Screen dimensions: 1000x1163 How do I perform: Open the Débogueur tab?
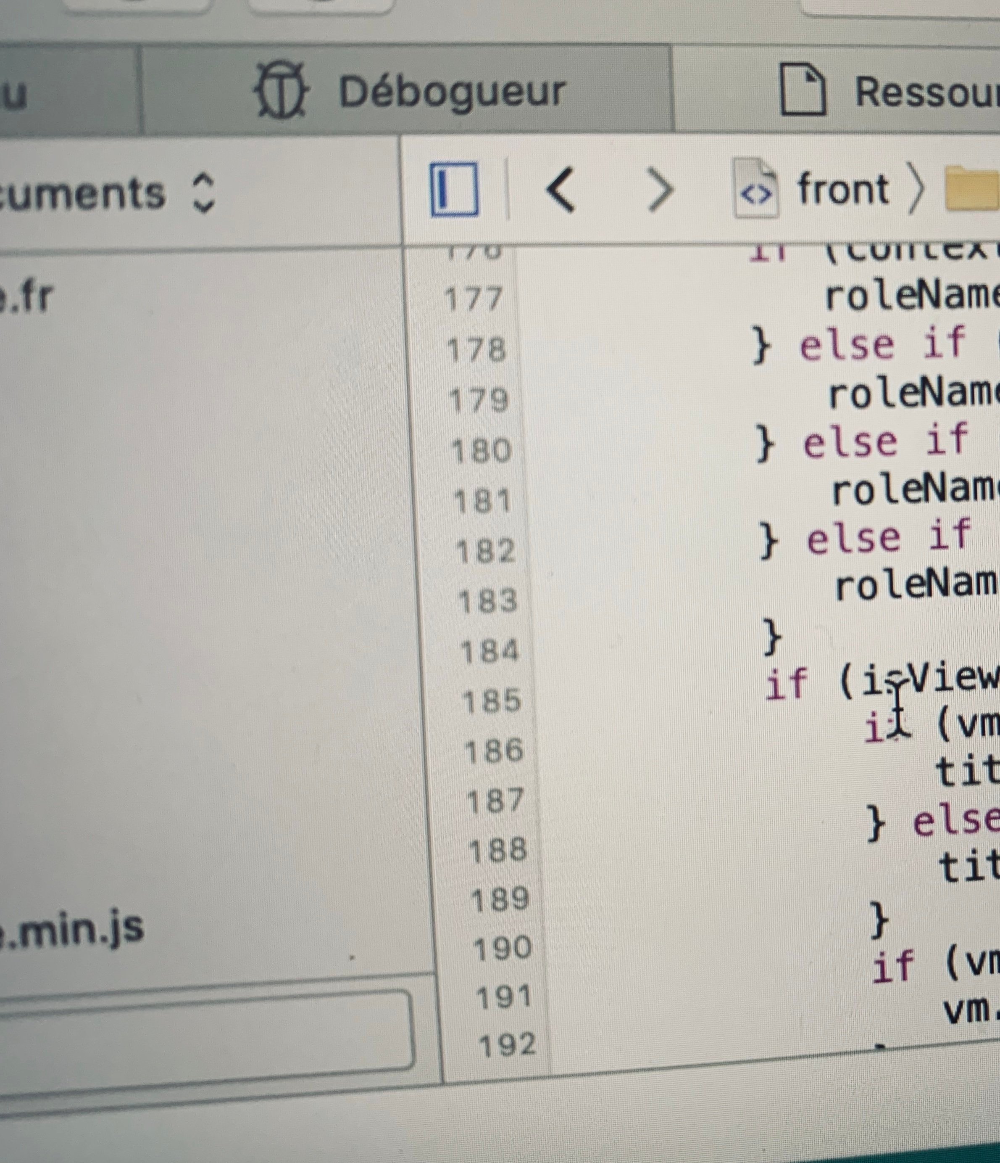pyautogui.click(x=452, y=92)
